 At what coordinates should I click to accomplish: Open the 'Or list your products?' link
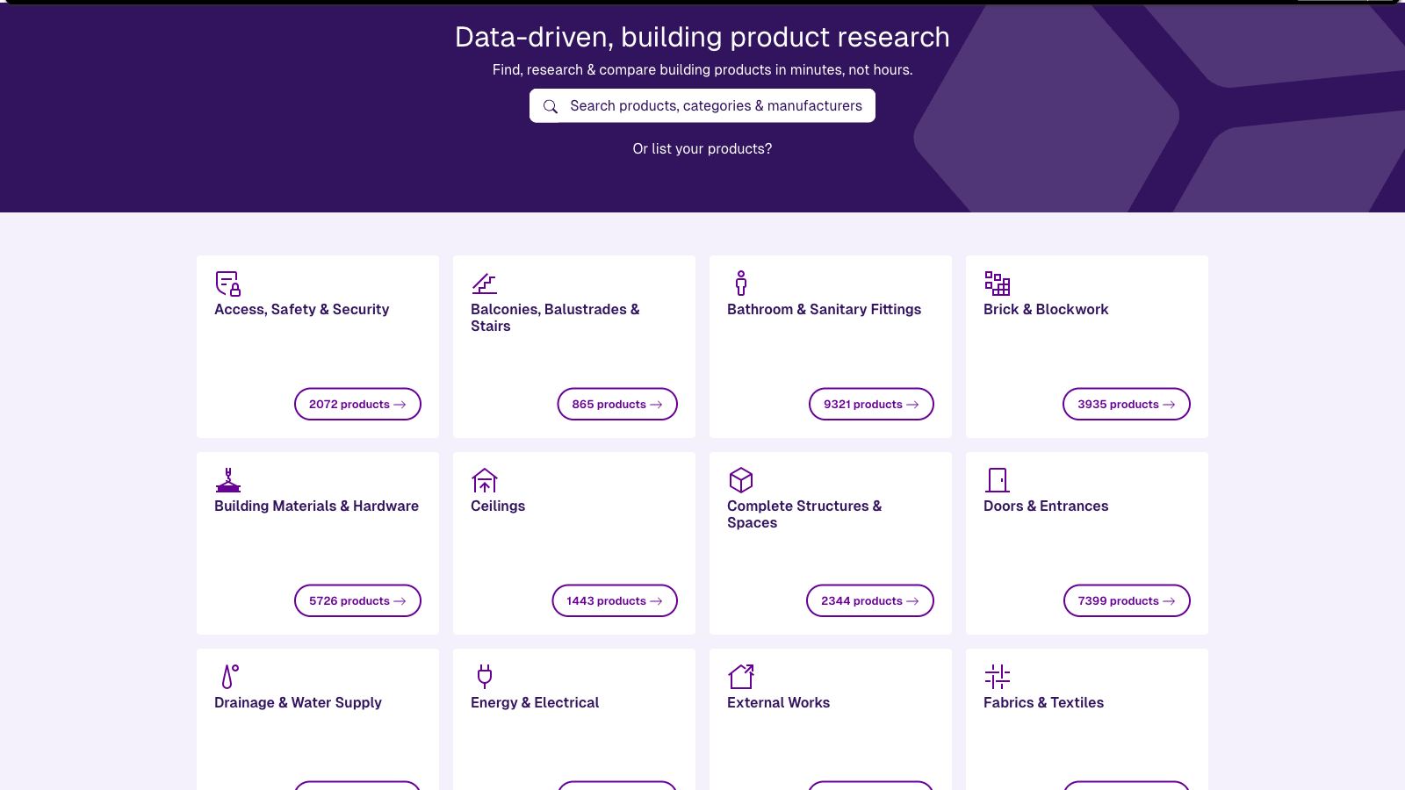point(702,148)
